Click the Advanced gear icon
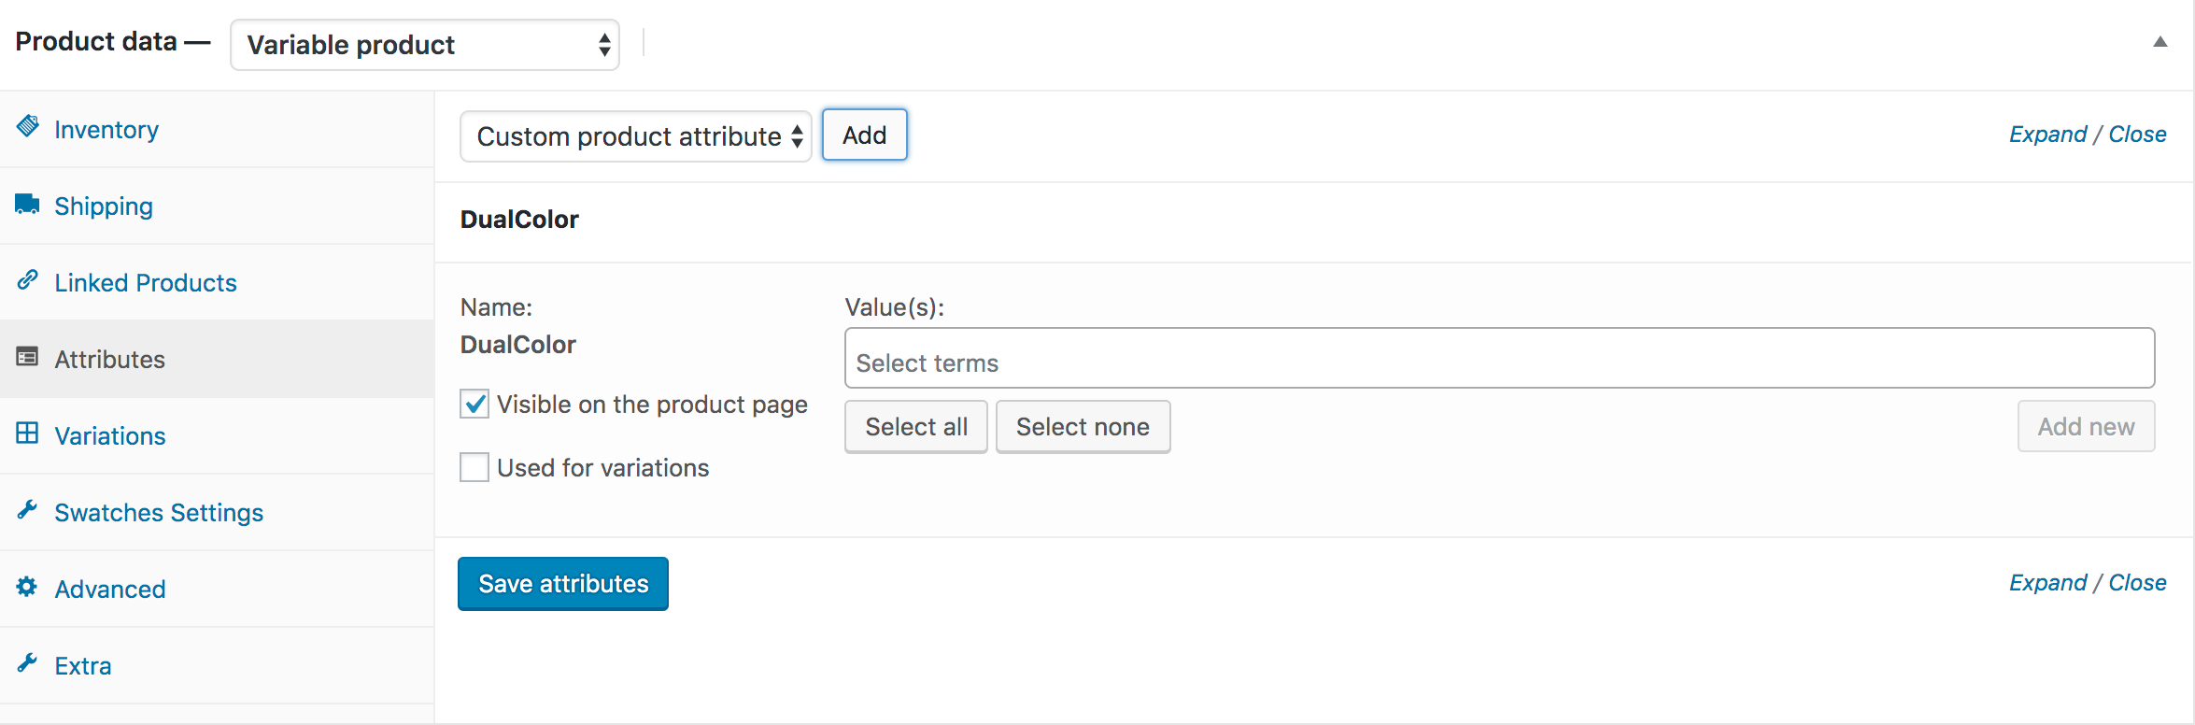This screenshot has height=725, width=2195. (27, 587)
